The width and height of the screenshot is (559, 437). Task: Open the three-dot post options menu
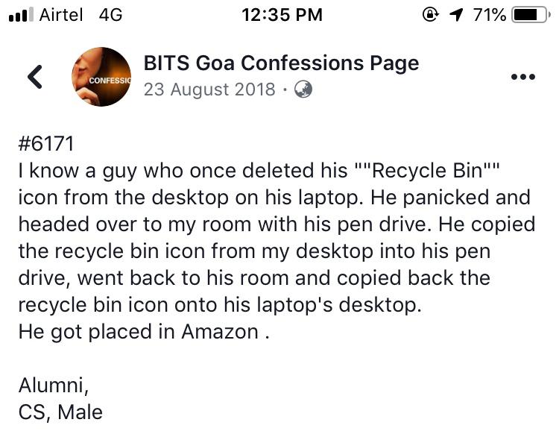pos(523,77)
